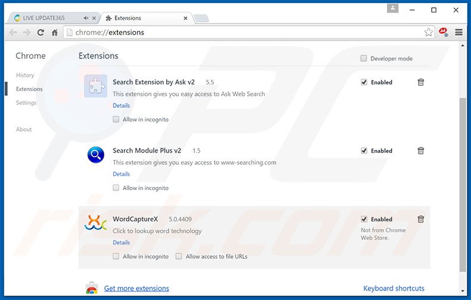Open Details for Search Module Plus v2

[122, 174]
